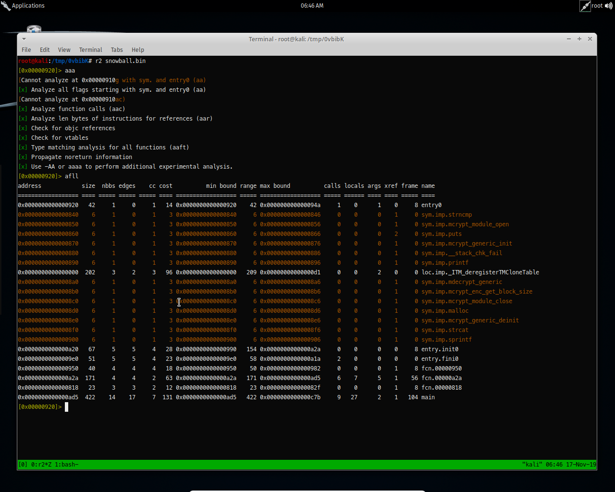Click 'sym.imp.strncmp' in the function list
This screenshot has width=615, height=492.
click(x=447, y=215)
